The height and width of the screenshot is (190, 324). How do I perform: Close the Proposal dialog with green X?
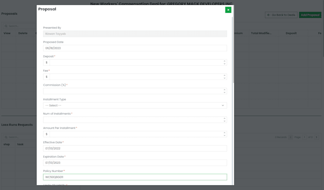tap(228, 10)
